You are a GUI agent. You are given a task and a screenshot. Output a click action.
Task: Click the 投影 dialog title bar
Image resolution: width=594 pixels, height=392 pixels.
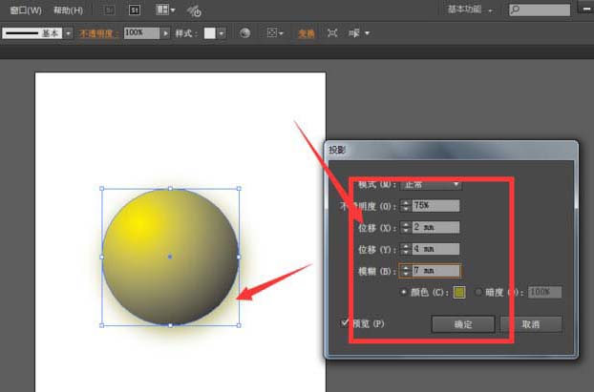(x=451, y=150)
